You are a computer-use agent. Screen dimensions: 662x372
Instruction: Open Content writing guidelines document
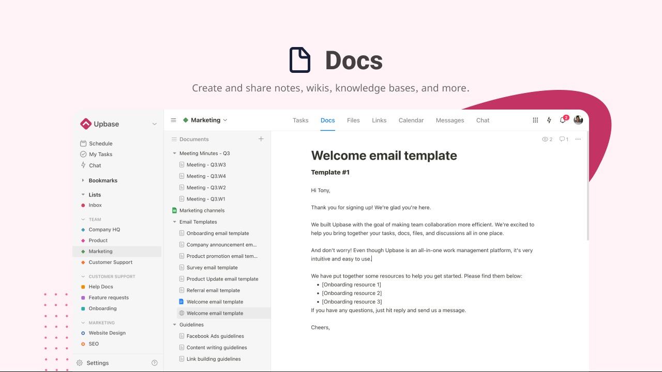pos(213,348)
